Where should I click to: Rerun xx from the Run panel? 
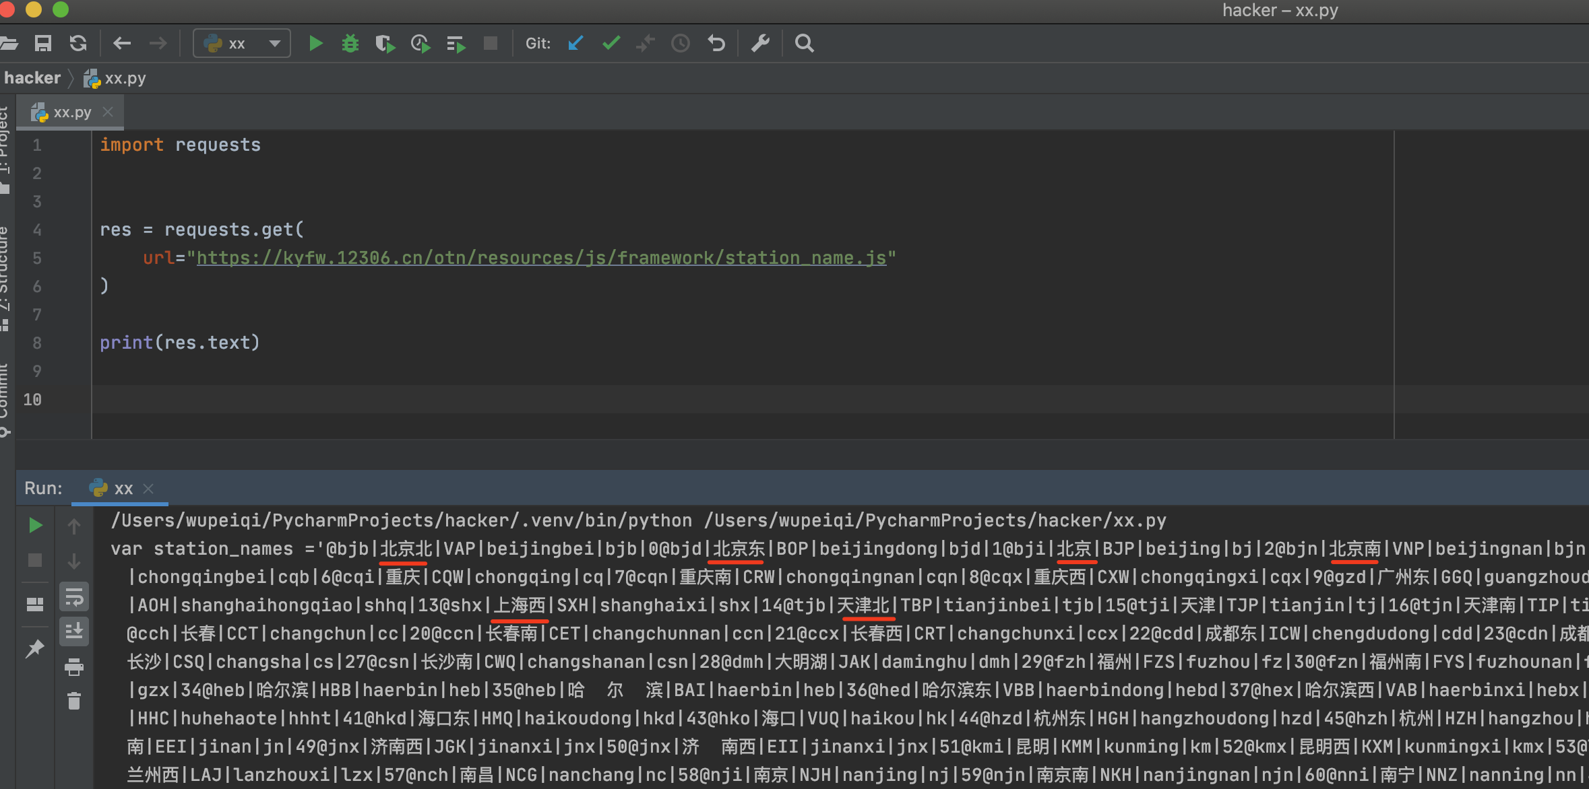coord(35,526)
